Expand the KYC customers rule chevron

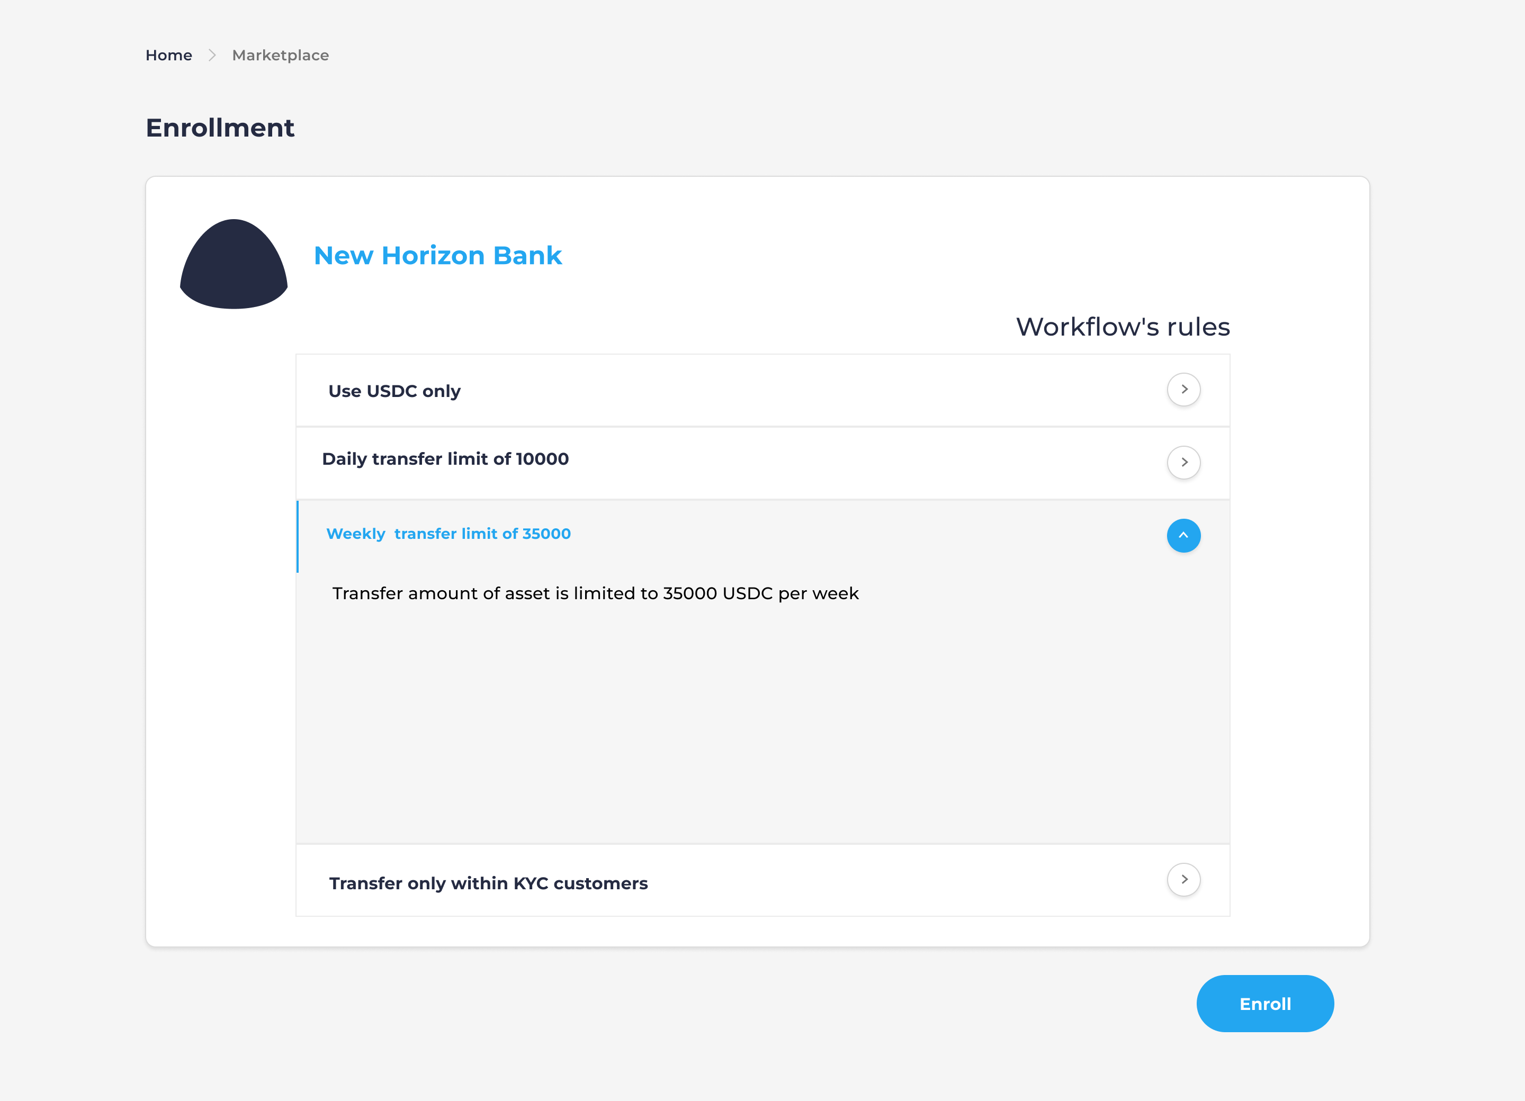tap(1183, 880)
